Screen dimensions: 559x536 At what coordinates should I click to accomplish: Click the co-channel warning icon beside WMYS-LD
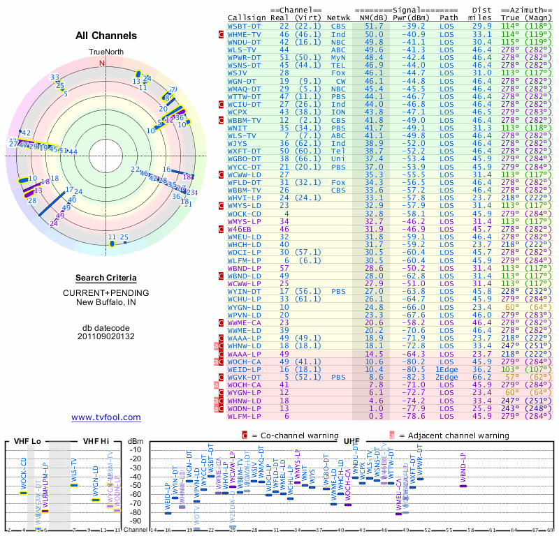221,205
